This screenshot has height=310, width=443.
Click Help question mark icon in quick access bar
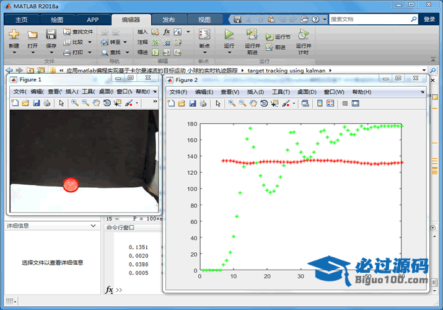tap(315, 19)
